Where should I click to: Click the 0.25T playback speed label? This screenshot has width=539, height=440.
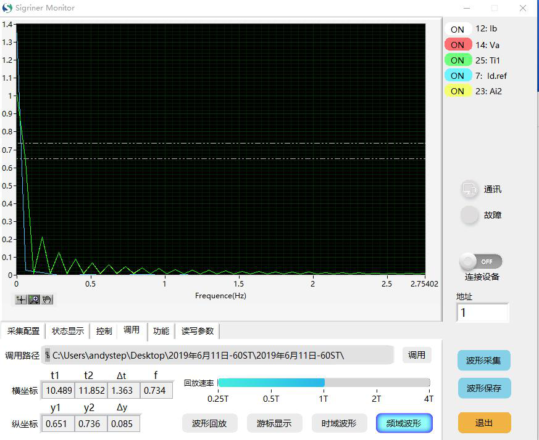tap(218, 399)
